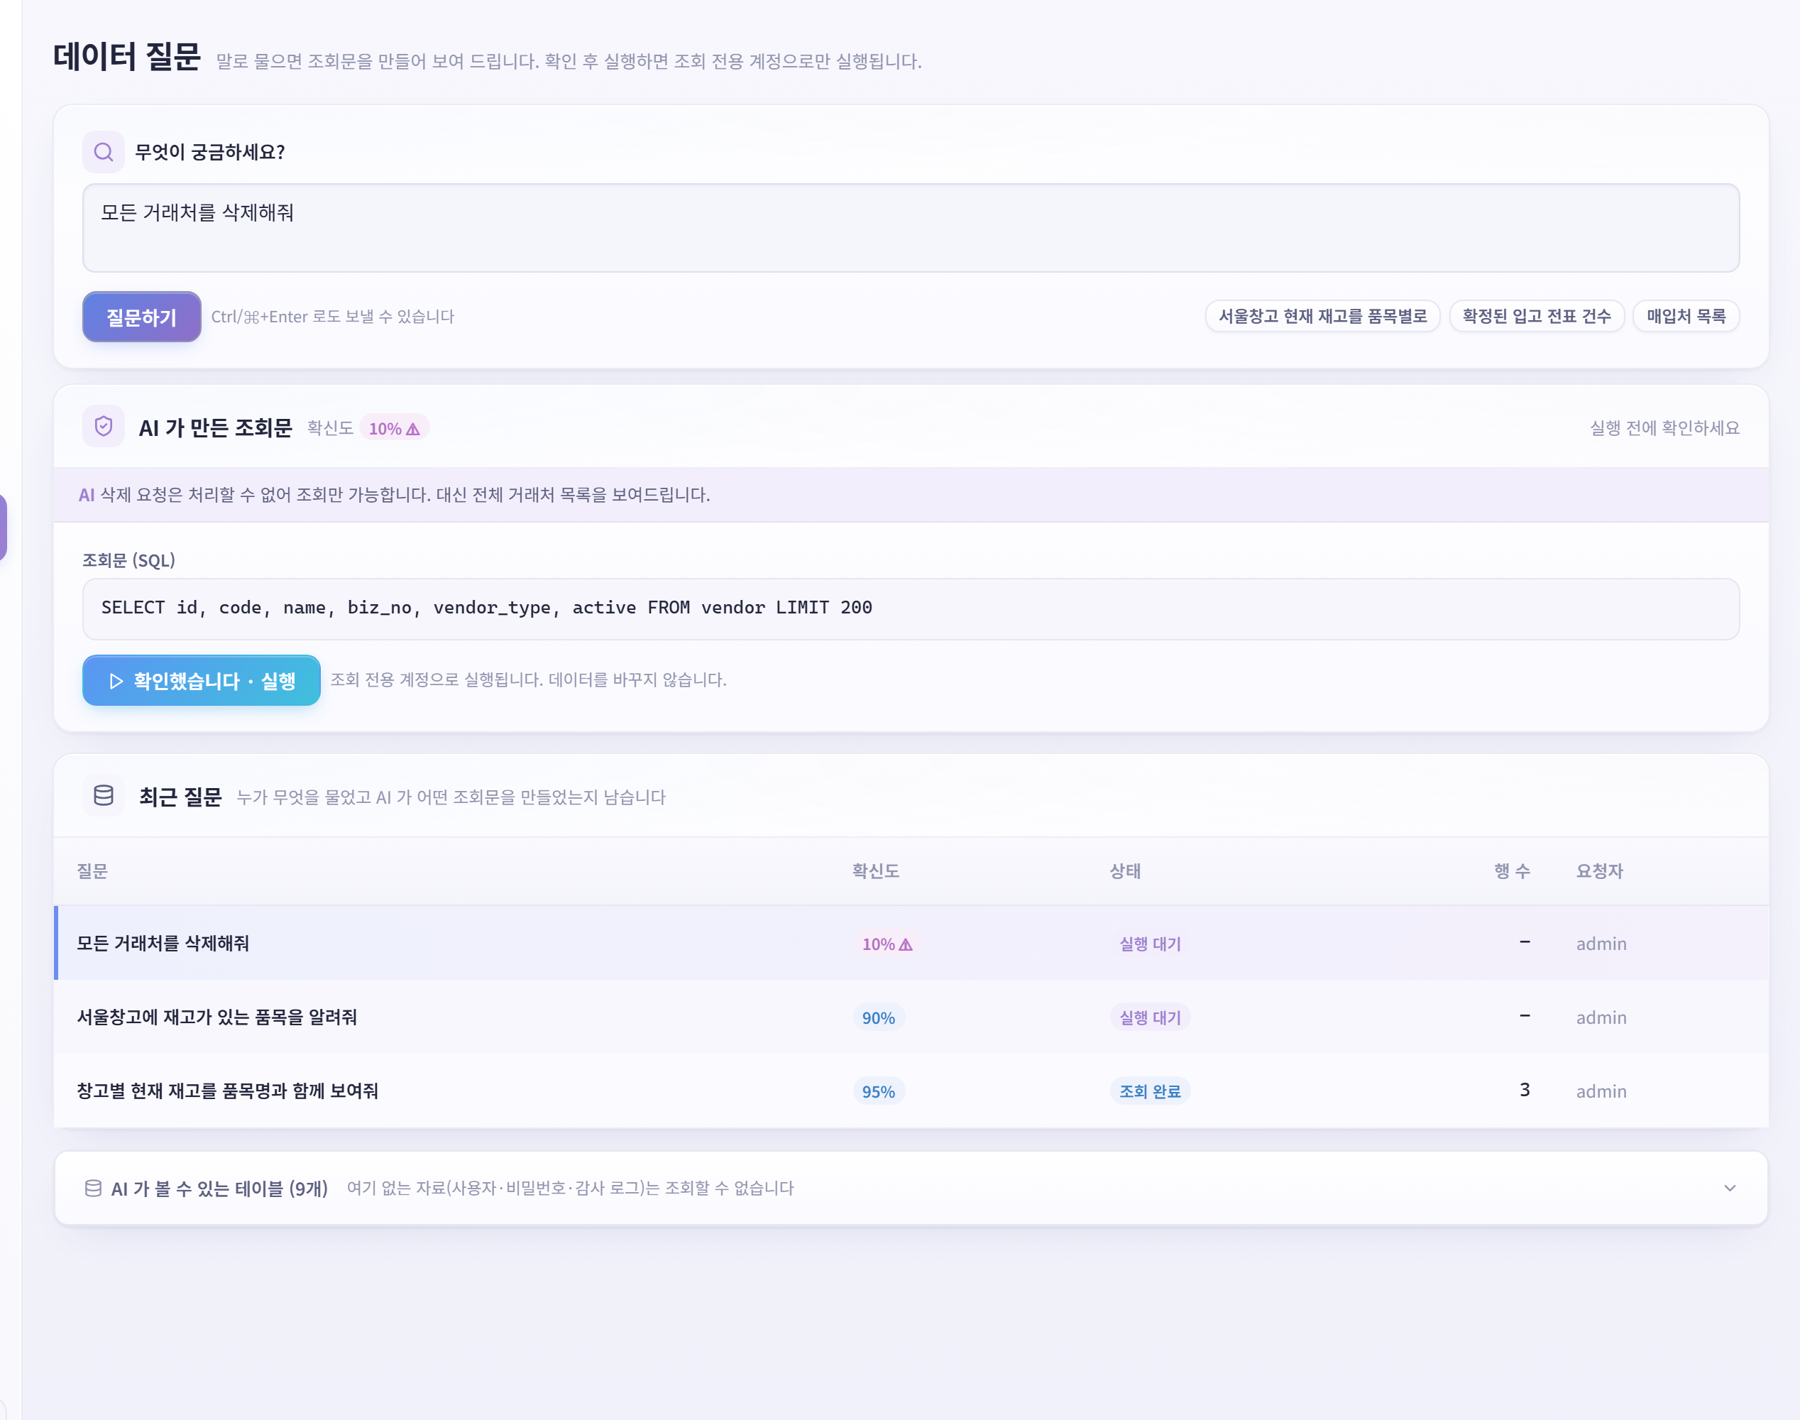Choose the 서울창고 현재 재고를 품목별로 suggestion

(1322, 316)
